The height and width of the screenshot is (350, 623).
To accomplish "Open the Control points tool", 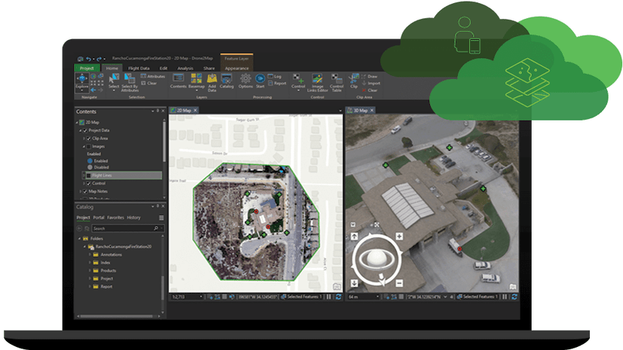I will pos(298,82).
